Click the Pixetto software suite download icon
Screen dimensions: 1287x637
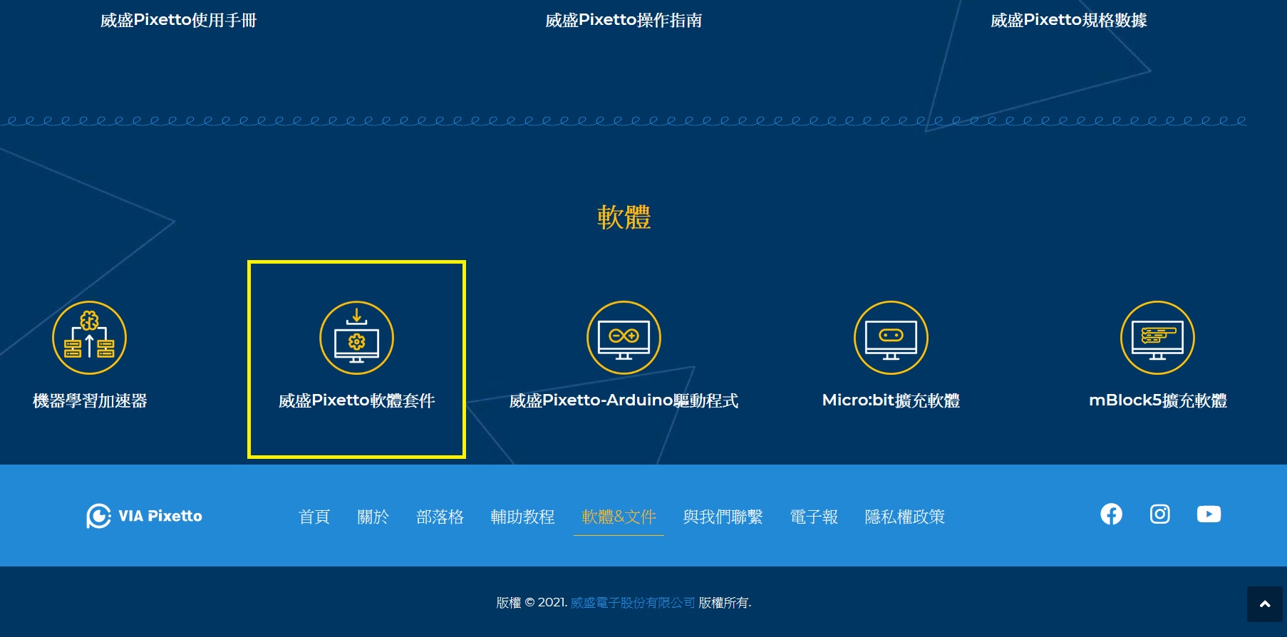356,338
